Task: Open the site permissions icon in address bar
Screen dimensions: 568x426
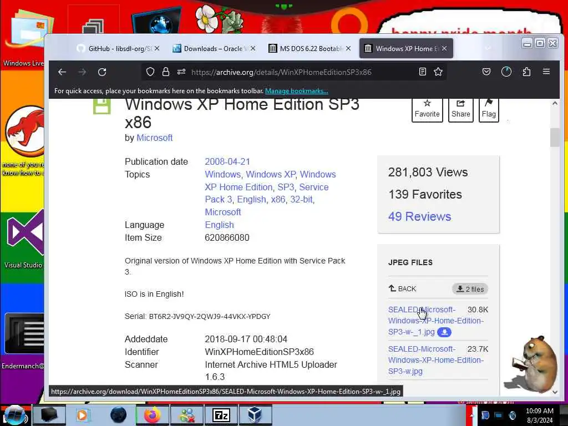Action: tap(181, 72)
